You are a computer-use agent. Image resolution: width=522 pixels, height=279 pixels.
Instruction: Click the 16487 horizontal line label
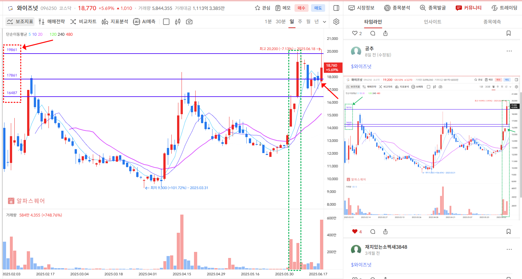[12, 93]
